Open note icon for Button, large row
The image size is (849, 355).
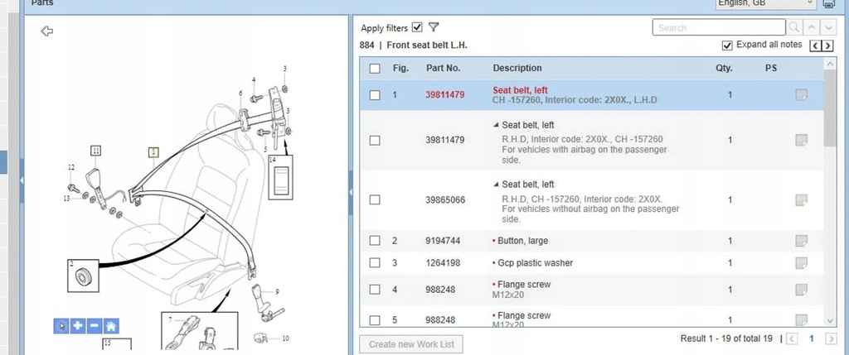pos(802,241)
